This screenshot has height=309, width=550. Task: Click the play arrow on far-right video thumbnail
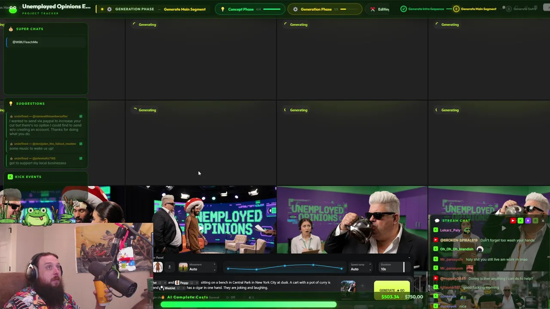click(504, 229)
